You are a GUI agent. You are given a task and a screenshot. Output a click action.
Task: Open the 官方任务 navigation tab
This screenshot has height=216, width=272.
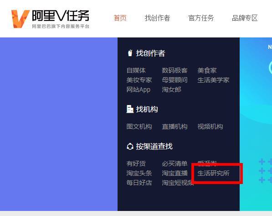pyautogui.click(x=201, y=18)
